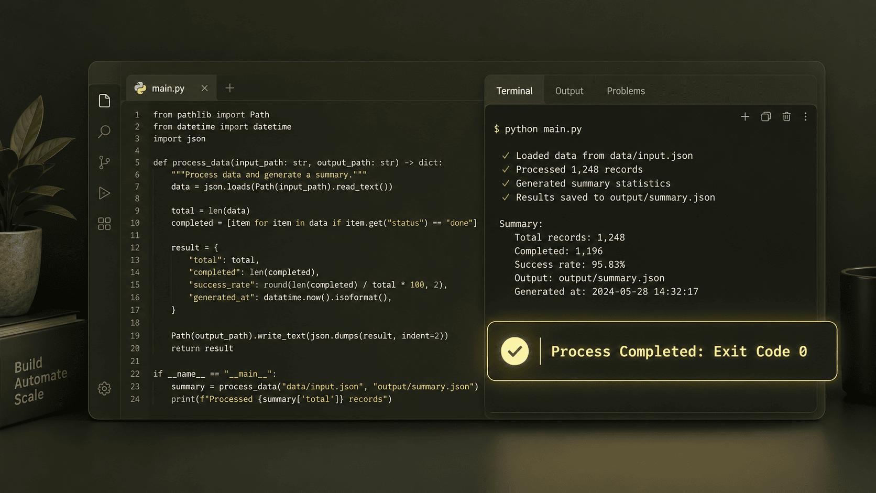The height and width of the screenshot is (493, 876).
Task: Click 'result = {' code line
Action: [194, 247]
